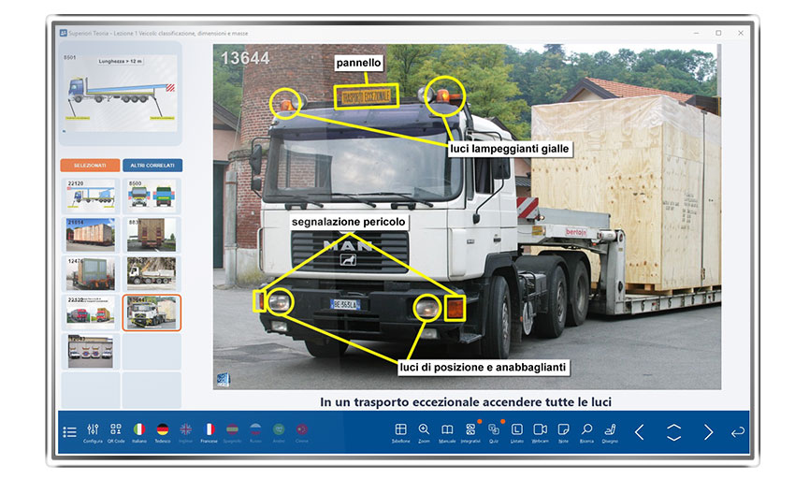Click the QR Code icon
The width and height of the screenshot is (795, 480).
click(x=116, y=430)
